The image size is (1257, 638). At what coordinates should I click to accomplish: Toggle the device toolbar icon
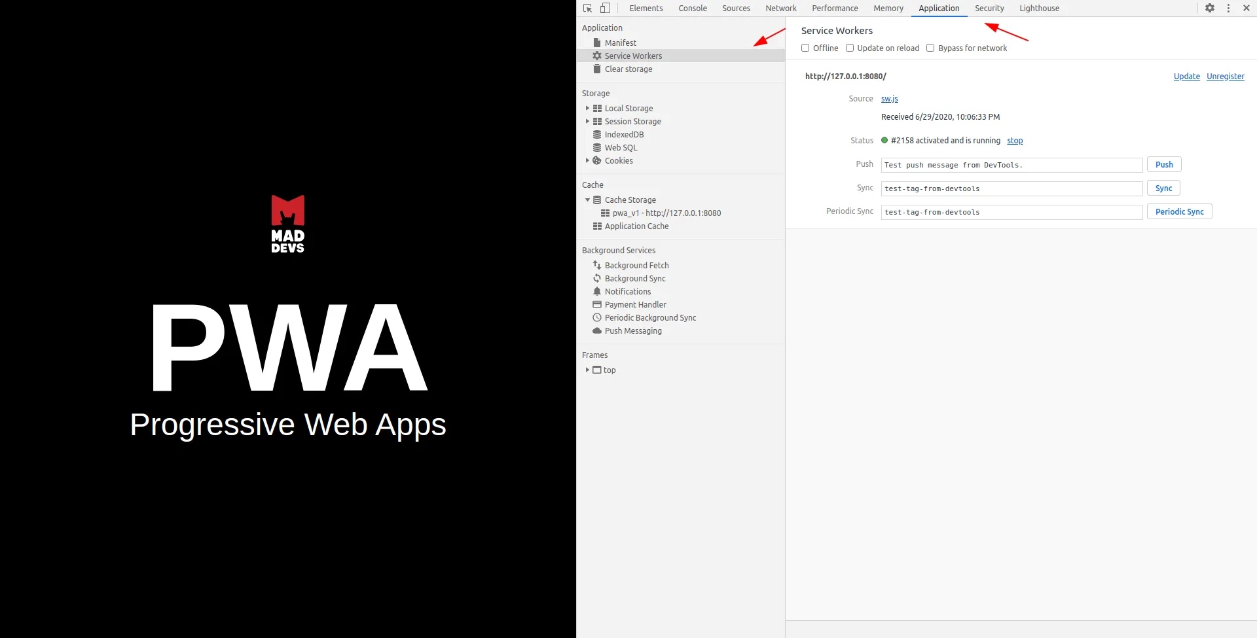tap(605, 9)
